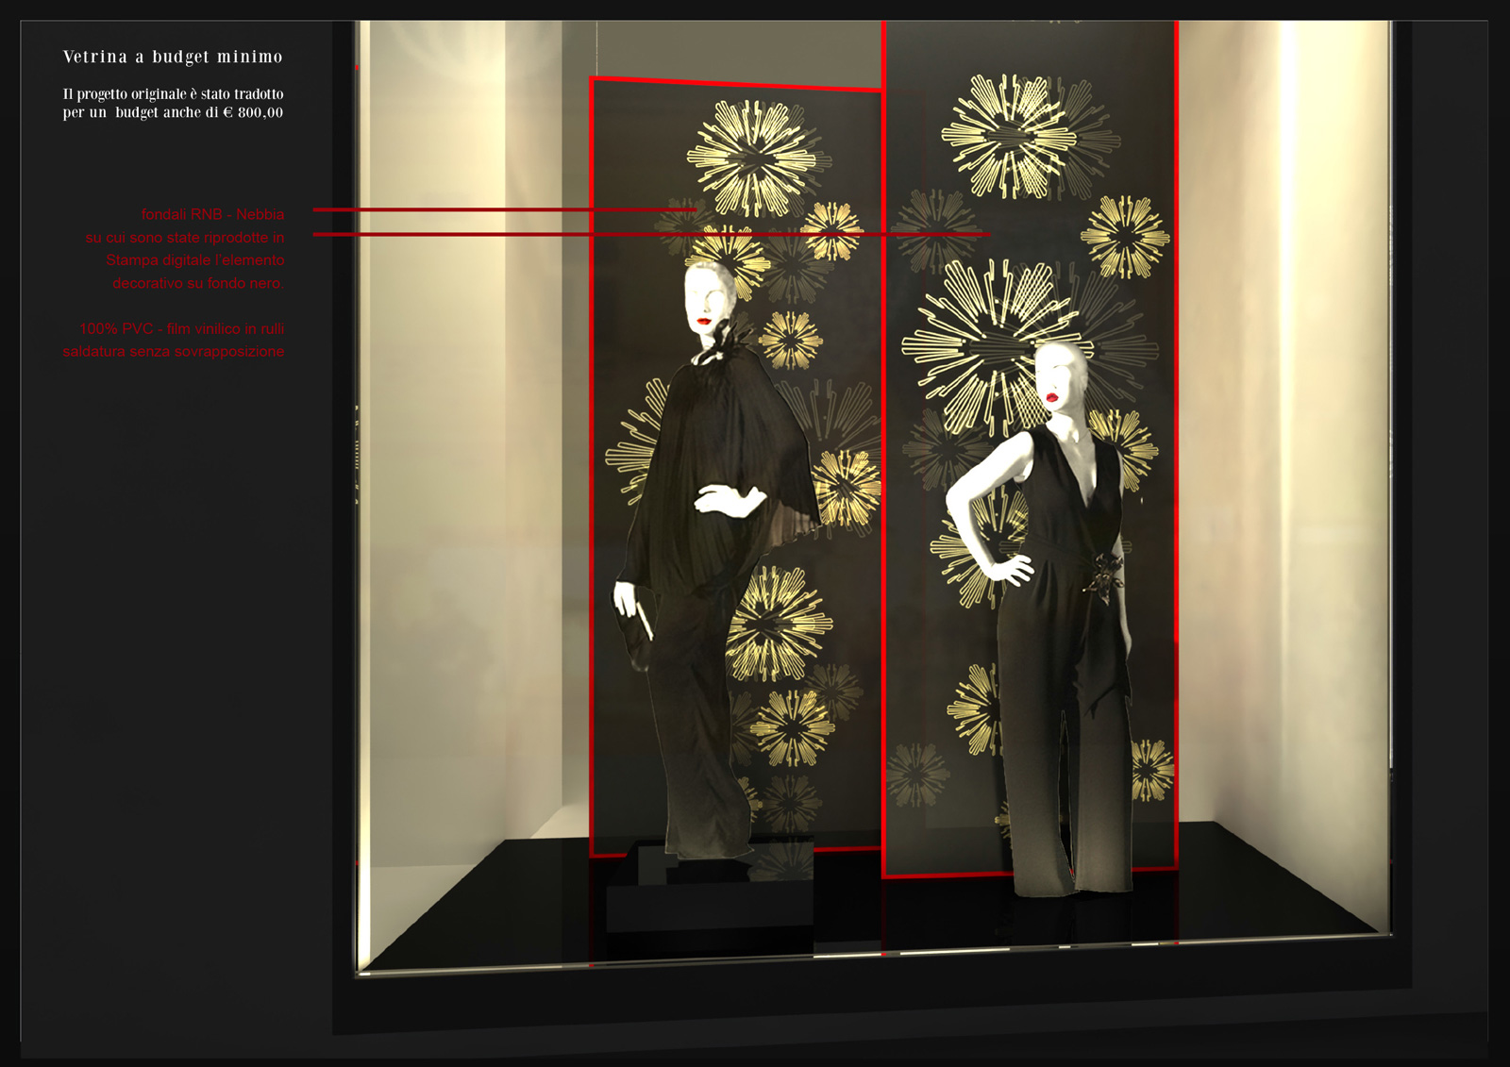This screenshot has width=1510, height=1067.
Task: Click the brooch on right mannequin's waist
Action: click(x=1104, y=574)
